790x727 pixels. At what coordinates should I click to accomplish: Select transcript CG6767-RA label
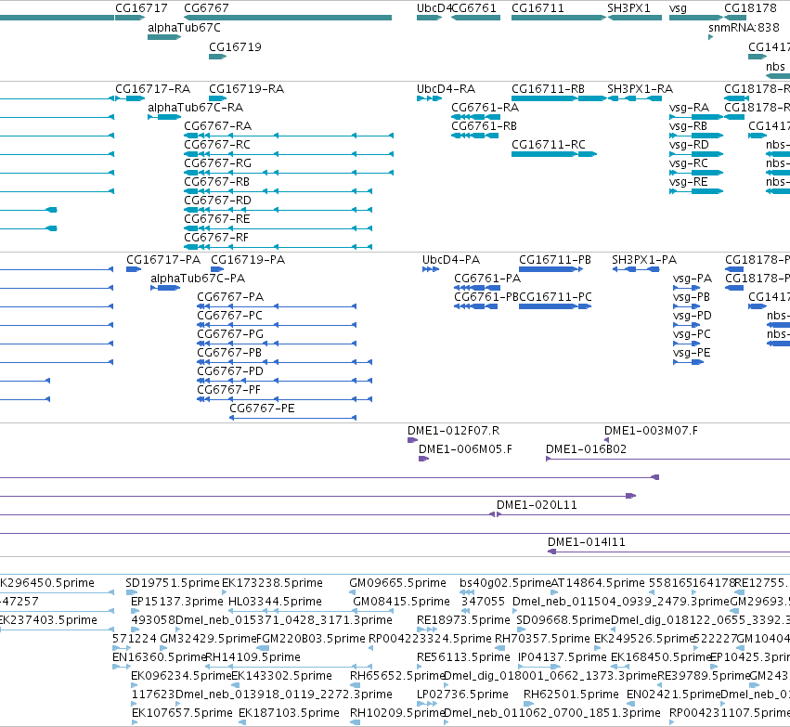[x=217, y=126]
